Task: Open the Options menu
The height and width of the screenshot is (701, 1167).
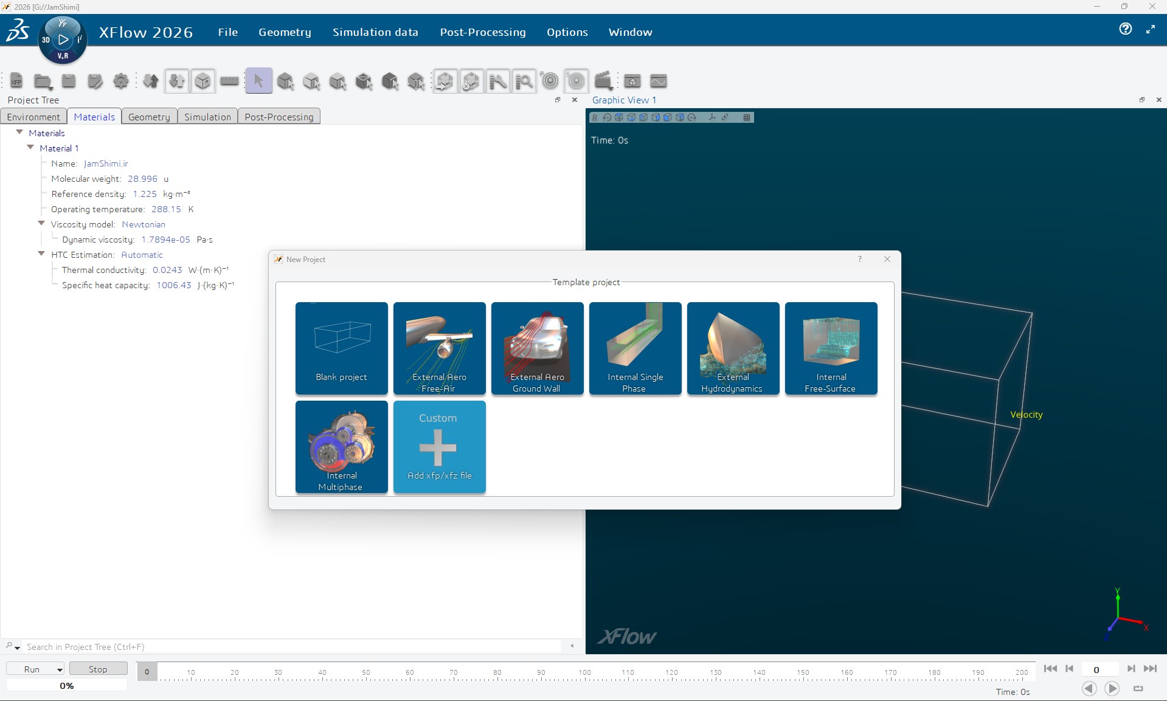Action: click(567, 32)
